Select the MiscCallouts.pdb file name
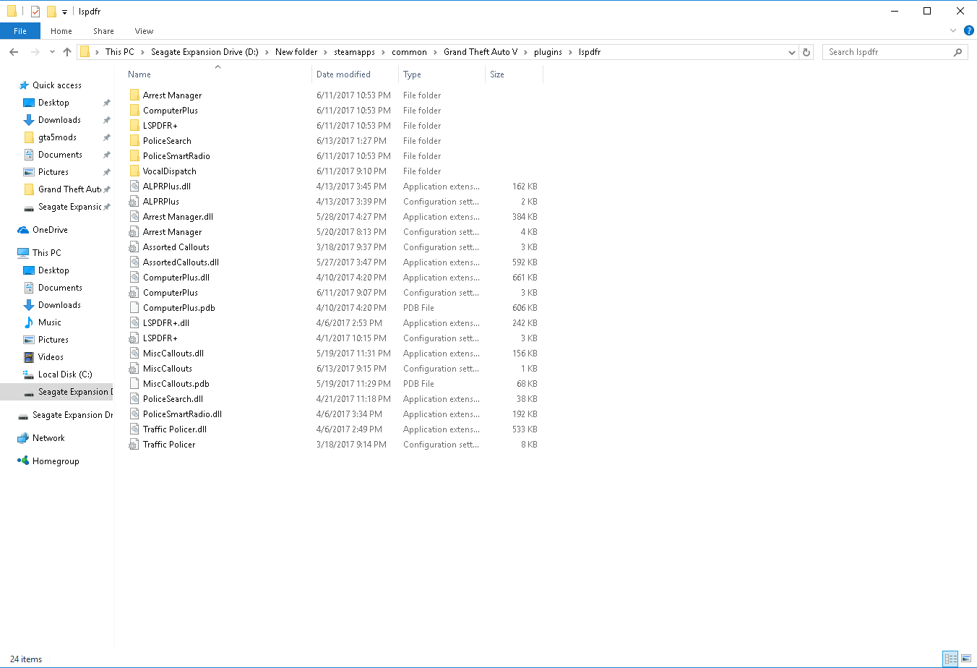The image size is (977, 668). tap(176, 384)
